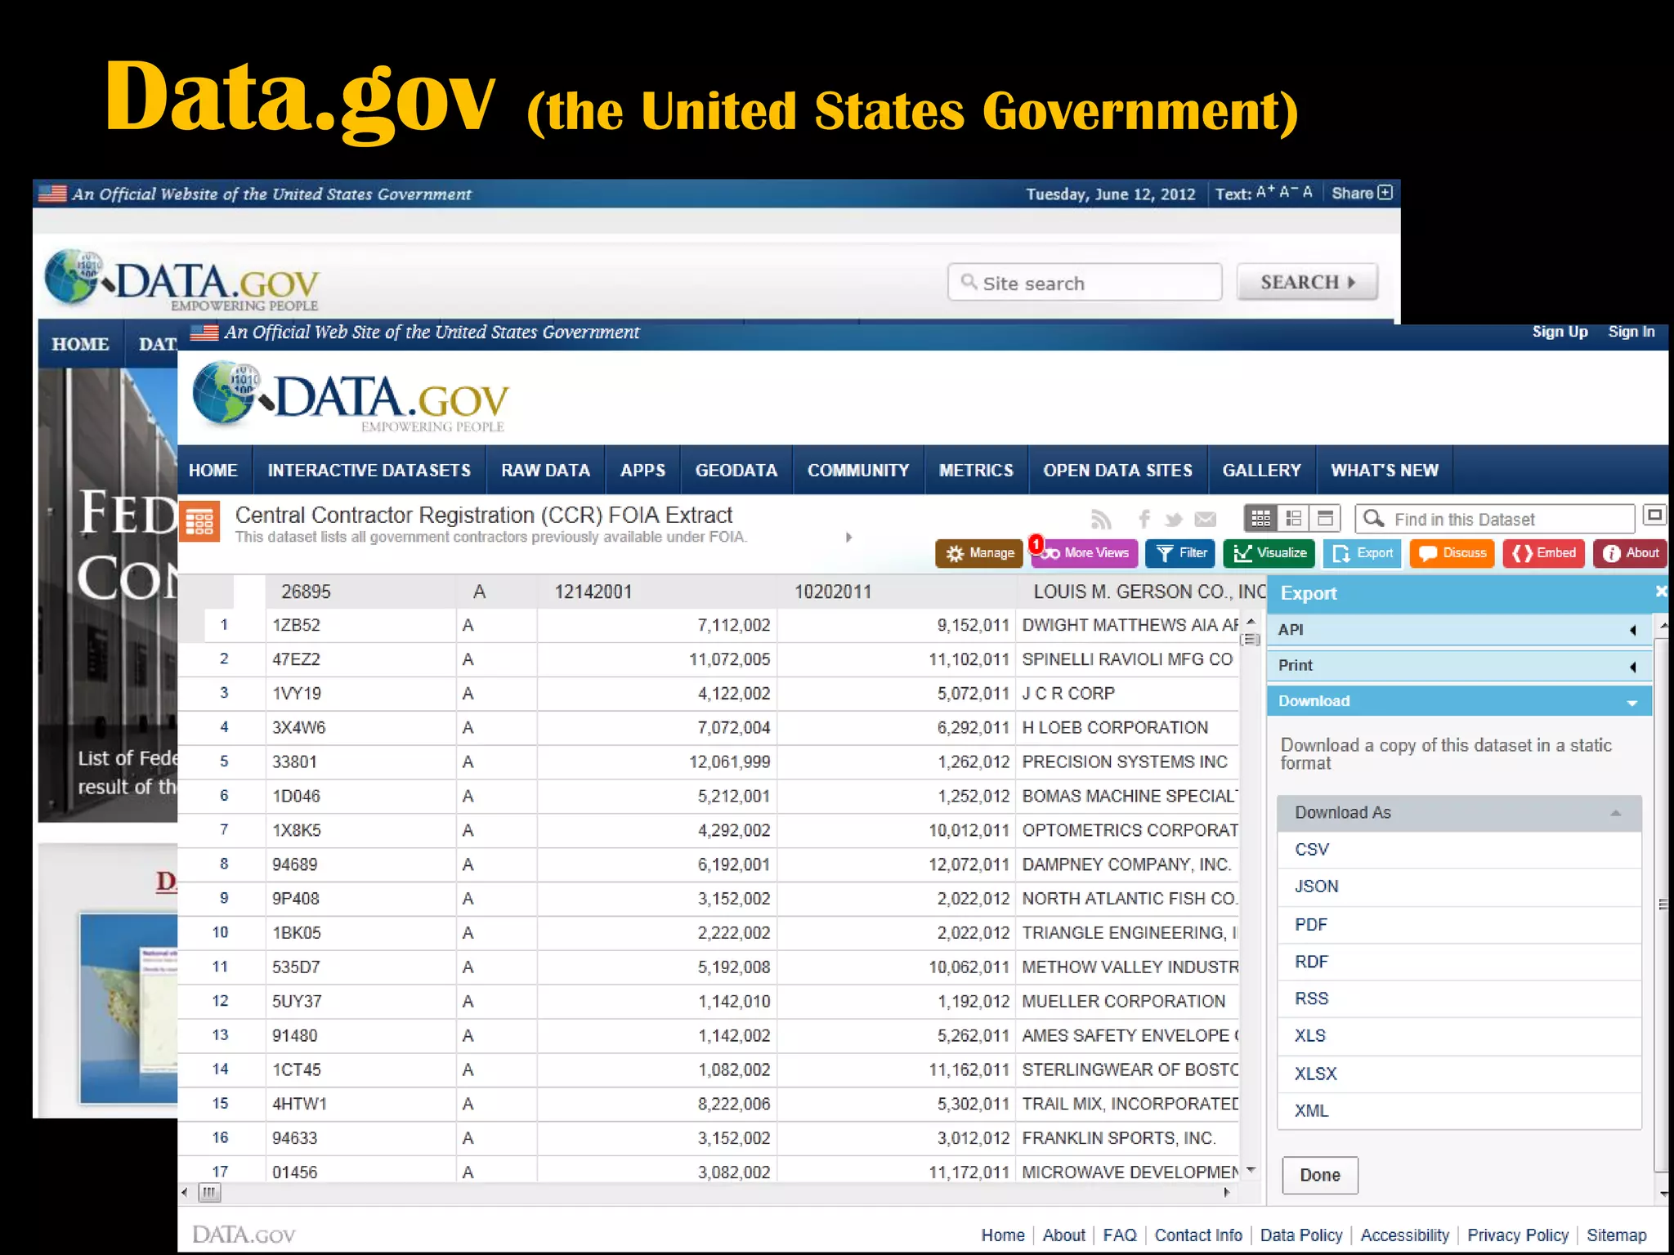Collapse the Download section in Export panel

[1459, 701]
